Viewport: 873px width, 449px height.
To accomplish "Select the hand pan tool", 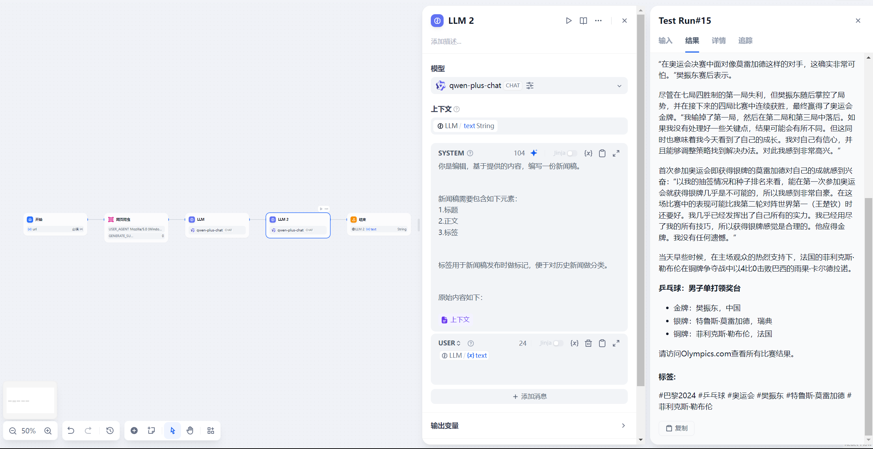I will click(x=190, y=431).
